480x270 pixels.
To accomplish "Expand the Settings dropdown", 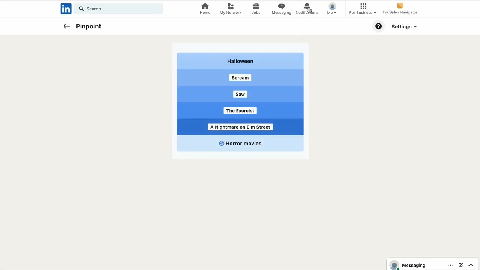I will [x=404, y=27].
